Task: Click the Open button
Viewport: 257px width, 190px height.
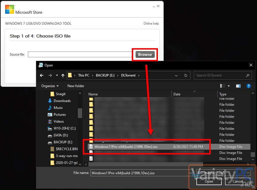Action: (209, 181)
